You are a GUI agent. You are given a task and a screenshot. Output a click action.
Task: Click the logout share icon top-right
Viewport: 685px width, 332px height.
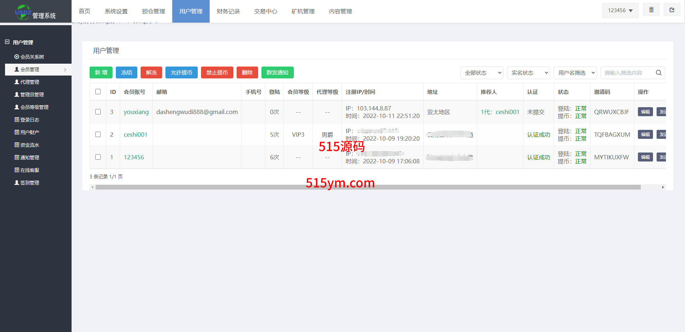point(672,10)
